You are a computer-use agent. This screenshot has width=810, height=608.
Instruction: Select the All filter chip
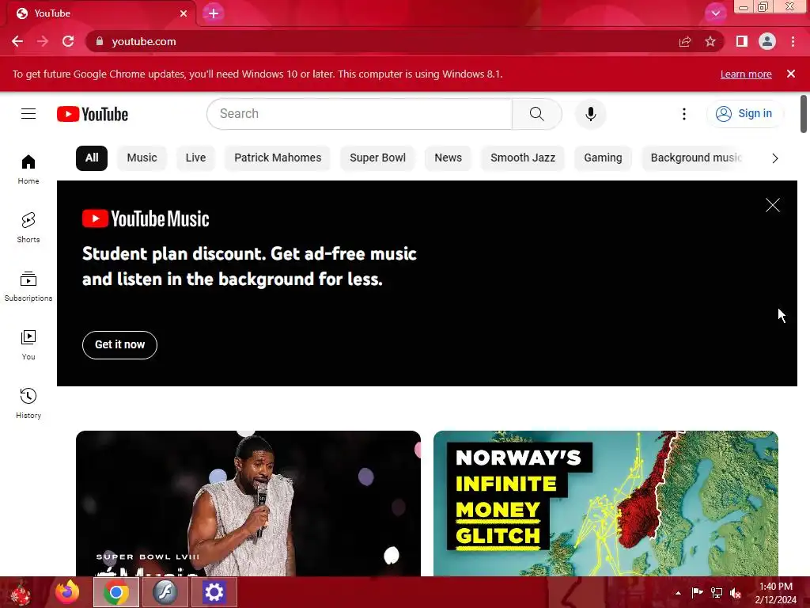click(x=92, y=158)
